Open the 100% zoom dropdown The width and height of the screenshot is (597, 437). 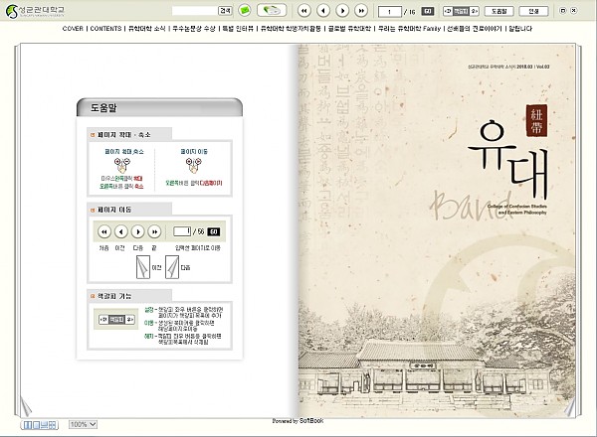(83, 424)
